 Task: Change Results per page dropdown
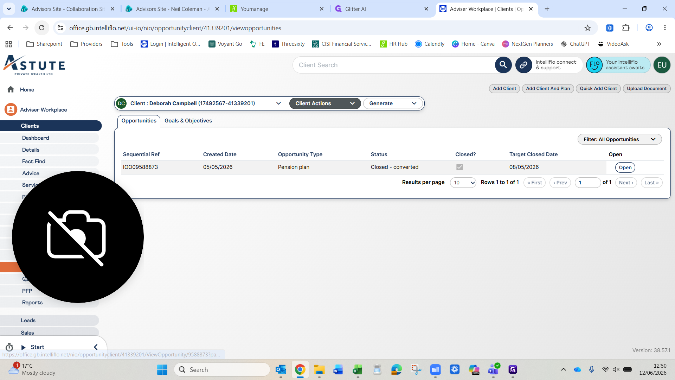tap(463, 183)
